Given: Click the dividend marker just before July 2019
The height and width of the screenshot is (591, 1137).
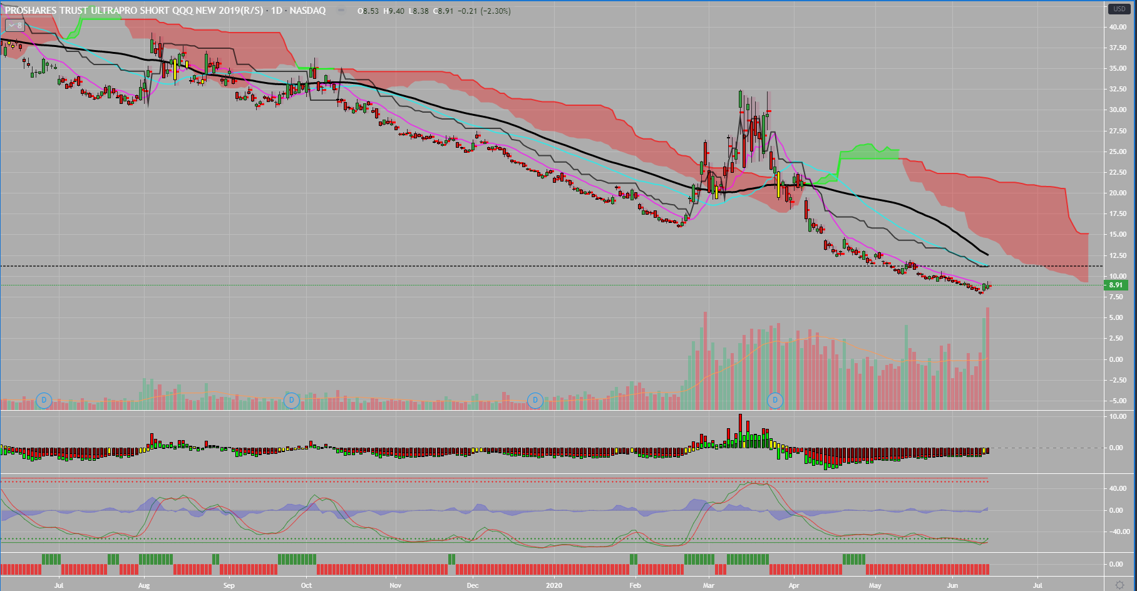Looking at the screenshot, I should [x=43, y=400].
